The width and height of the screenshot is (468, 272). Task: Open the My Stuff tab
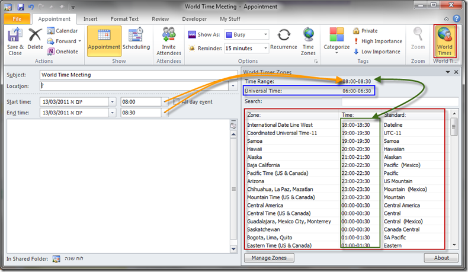(x=230, y=19)
